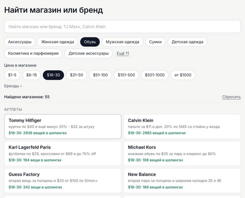Screen dimensions: 245x198
Task: Choose the $101-500 price range
Action: tap(126, 75)
